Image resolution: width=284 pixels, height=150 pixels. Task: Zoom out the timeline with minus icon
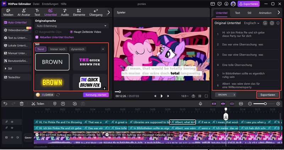(250, 104)
